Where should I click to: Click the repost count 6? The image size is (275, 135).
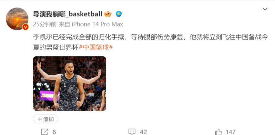tap(54, 132)
